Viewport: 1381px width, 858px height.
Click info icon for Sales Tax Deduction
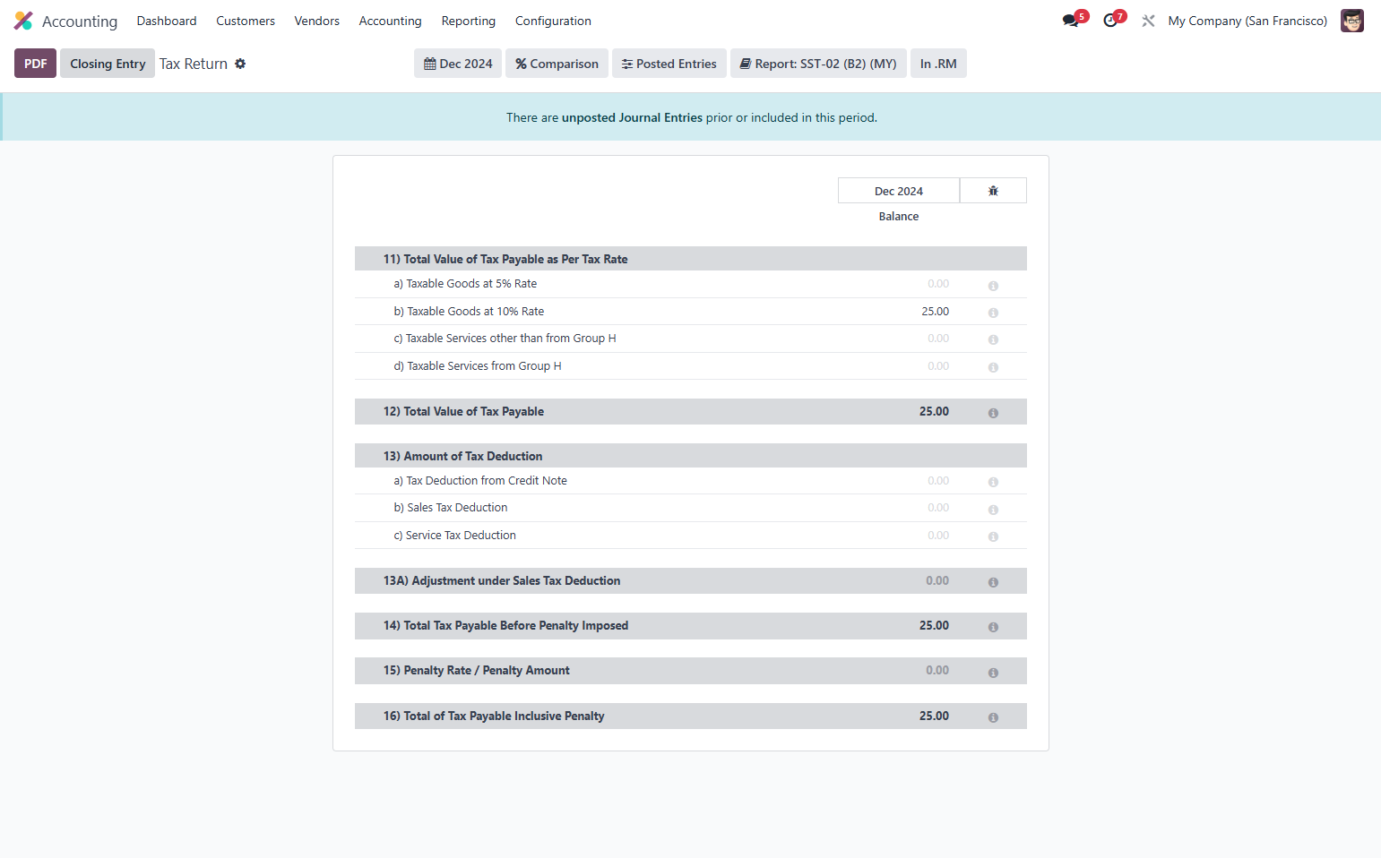[993, 510]
